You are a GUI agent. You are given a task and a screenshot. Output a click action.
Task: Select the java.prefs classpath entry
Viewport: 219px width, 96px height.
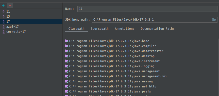pos(140,91)
